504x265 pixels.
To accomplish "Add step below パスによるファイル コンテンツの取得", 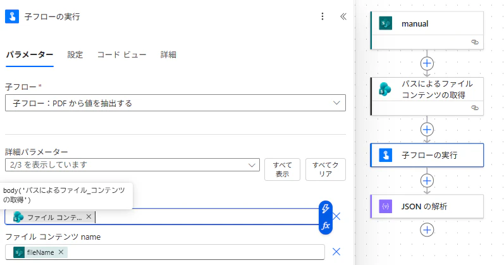I will (427, 130).
